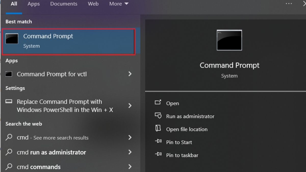Click the Settings section heading
This screenshot has width=306, height=172.
pos(15,88)
